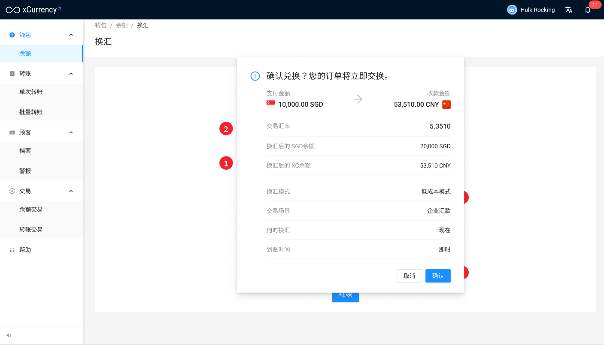Screen dimensions: 604x345
Task: Click the red annotation marker numbered 1
Action: point(226,163)
